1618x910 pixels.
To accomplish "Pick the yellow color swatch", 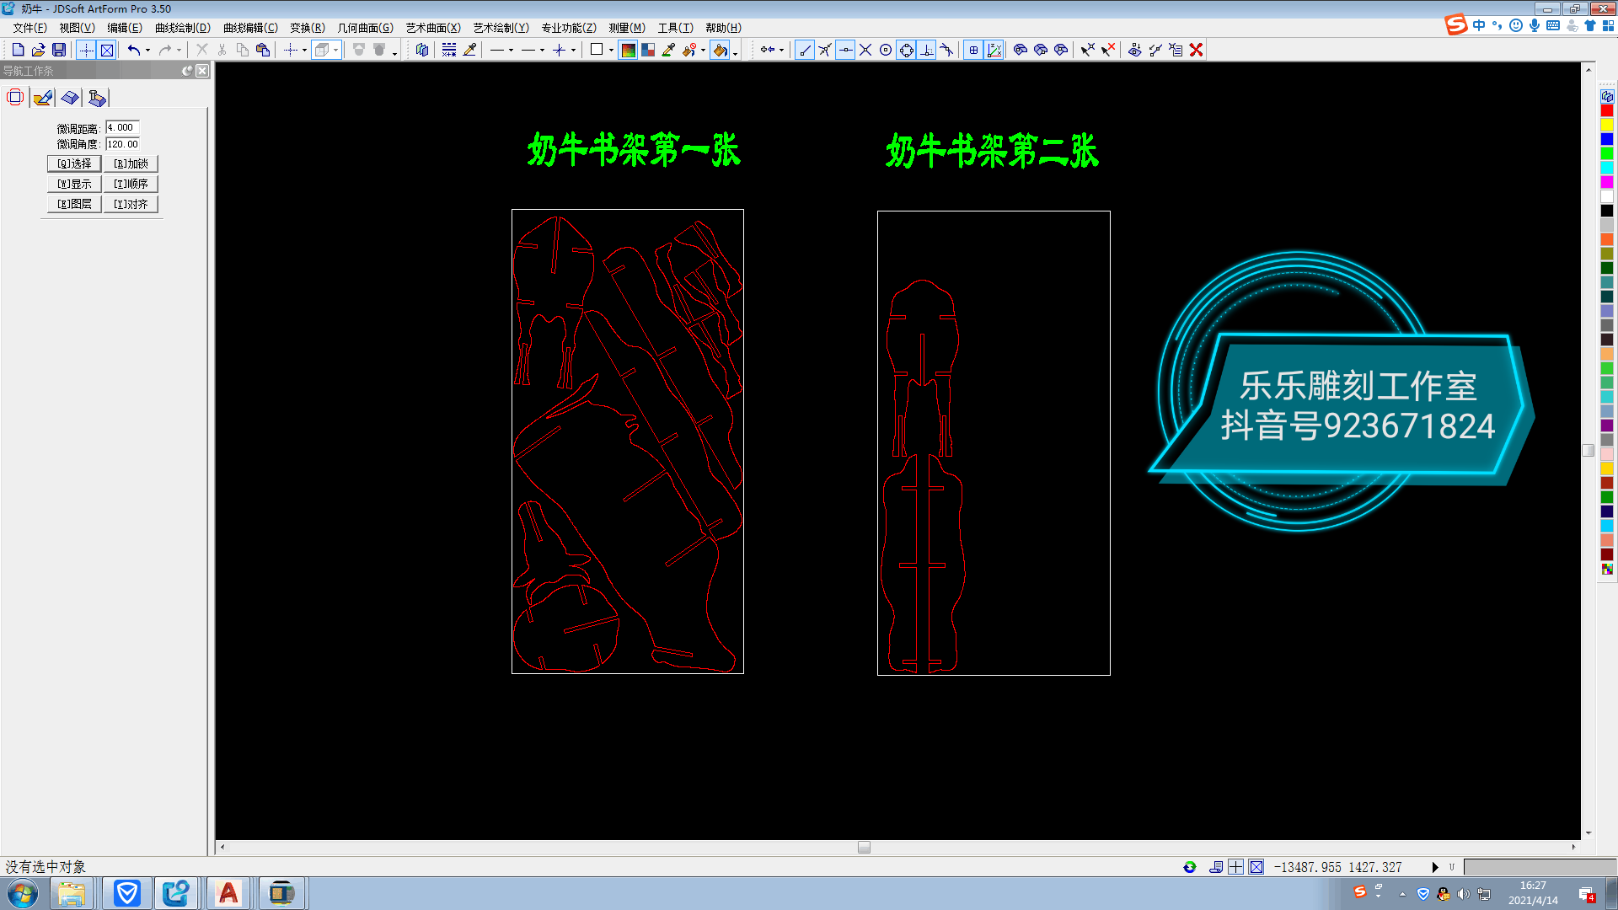I will [x=1607, y=125].
